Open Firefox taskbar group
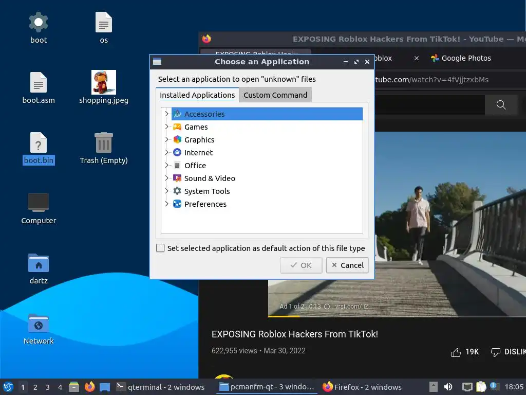Image resolution: width=526 pixels, height=395 pixels. pos(362,387)
